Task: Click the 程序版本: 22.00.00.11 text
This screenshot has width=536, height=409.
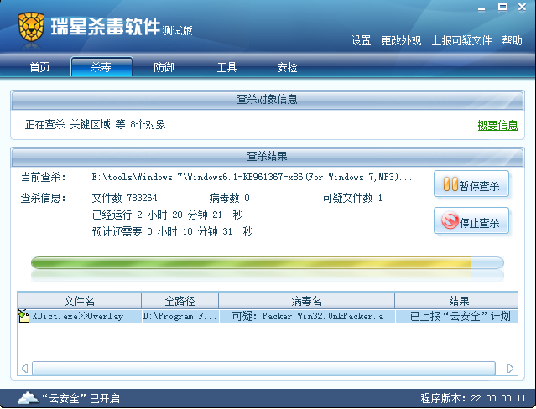Action: pos(473,398)
